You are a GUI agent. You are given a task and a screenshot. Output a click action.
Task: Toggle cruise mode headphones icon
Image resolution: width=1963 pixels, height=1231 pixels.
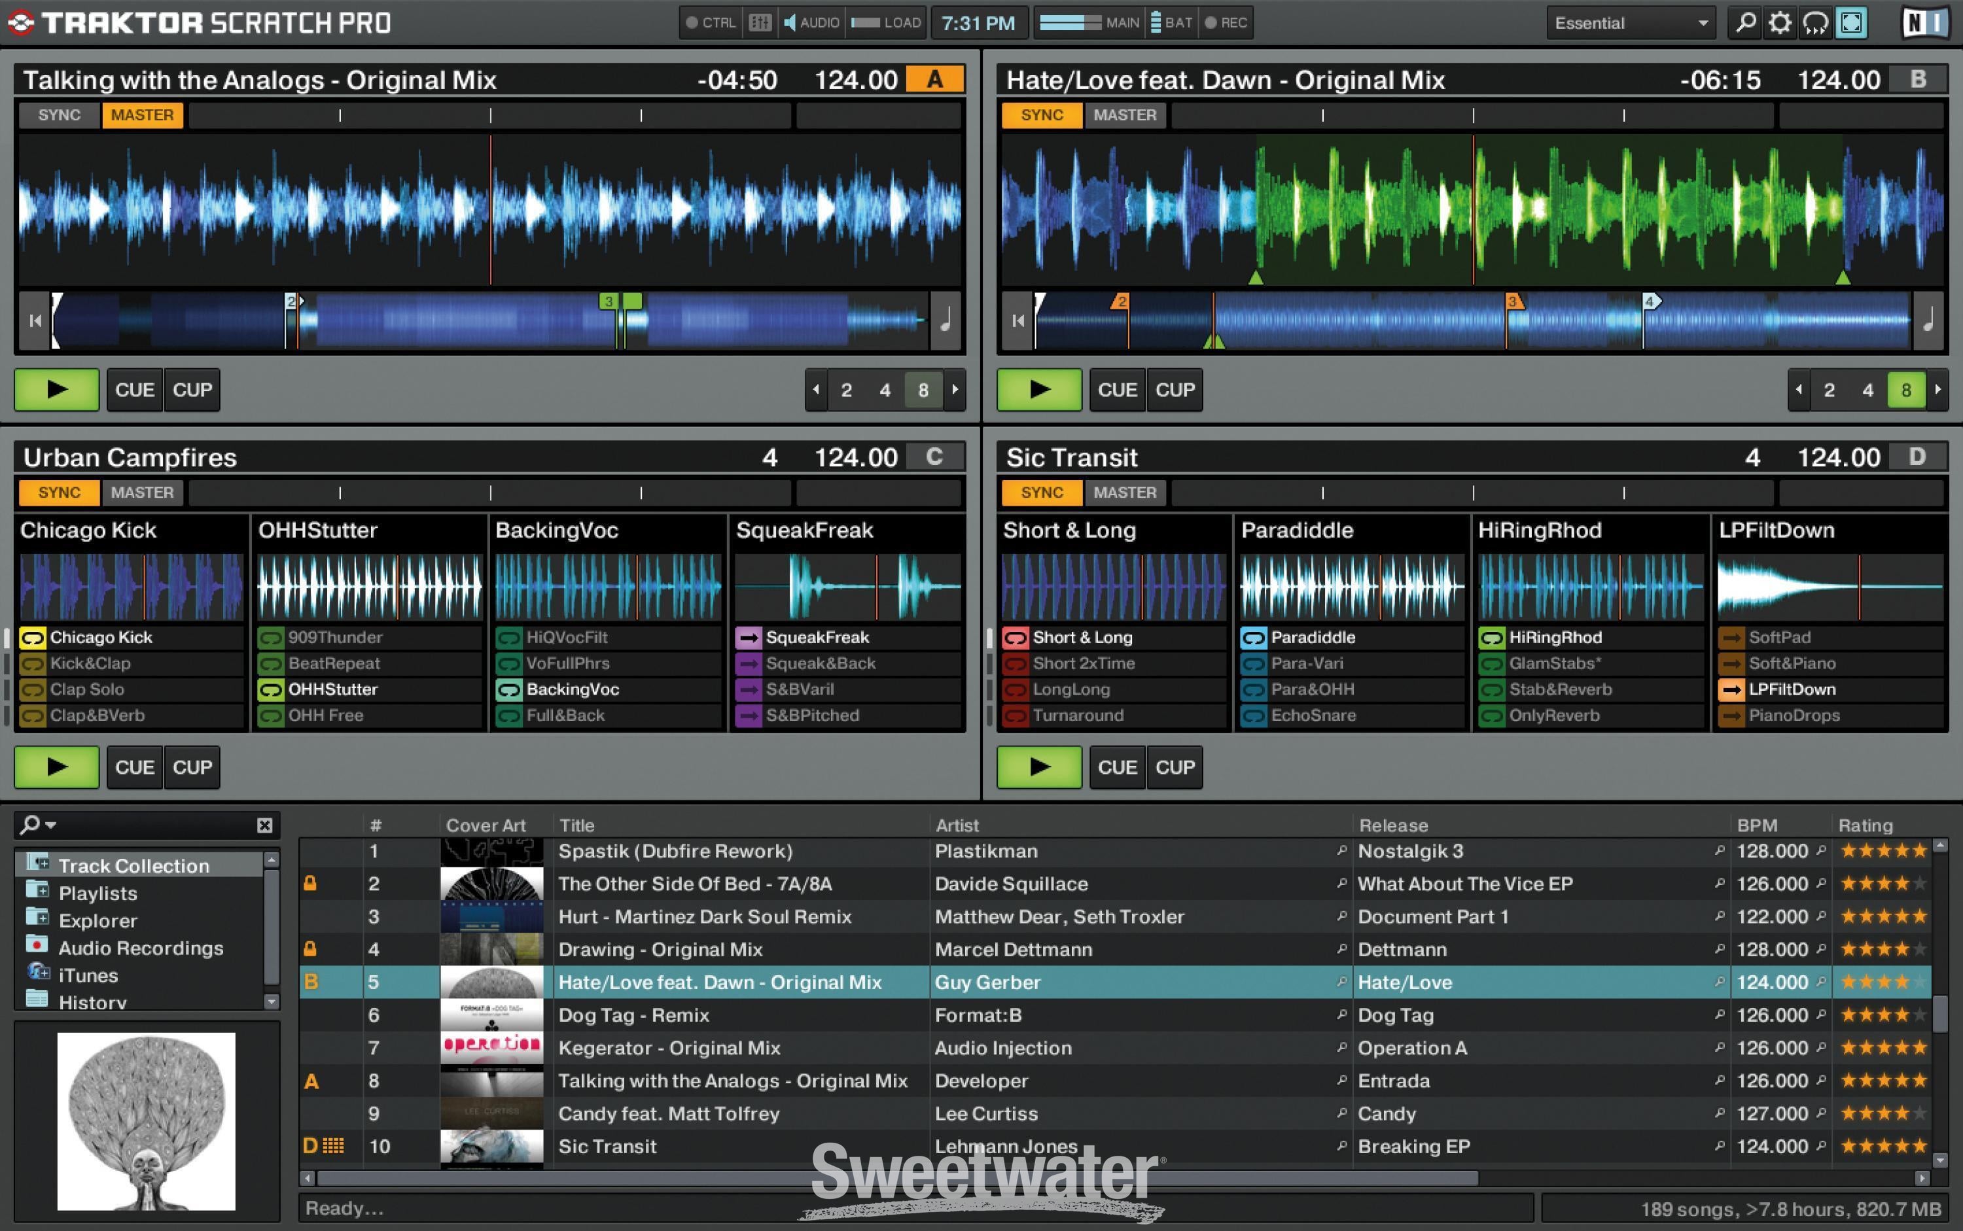(1814, 22)
